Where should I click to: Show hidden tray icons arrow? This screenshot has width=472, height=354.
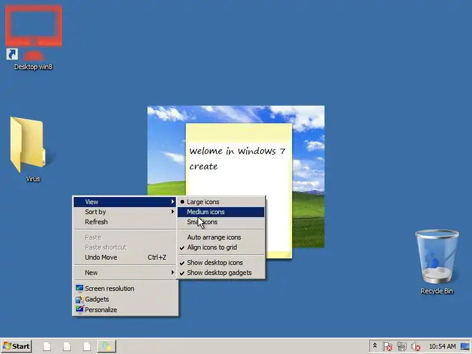click(375, 346)
